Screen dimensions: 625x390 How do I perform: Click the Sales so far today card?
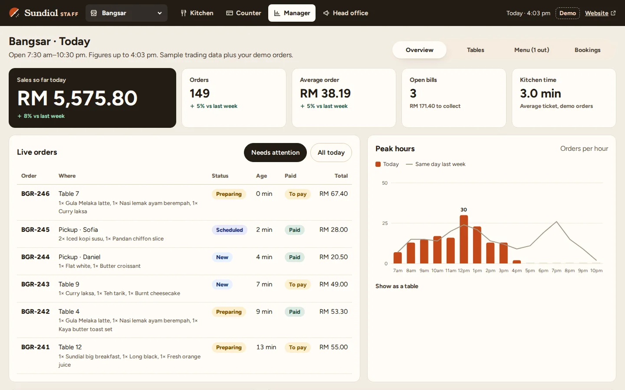pyautogui.click(x=92, y=98)
